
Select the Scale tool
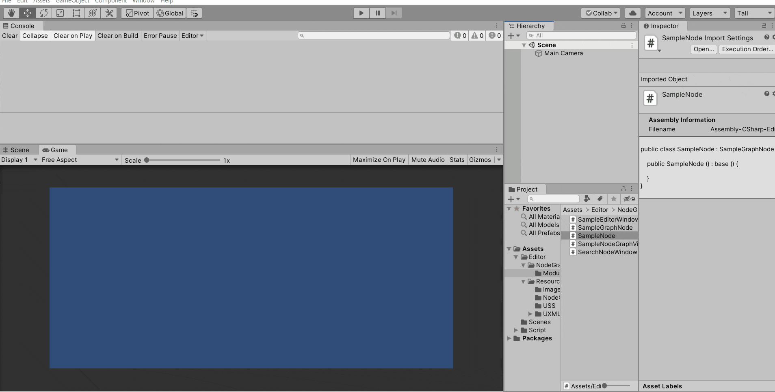60,13
